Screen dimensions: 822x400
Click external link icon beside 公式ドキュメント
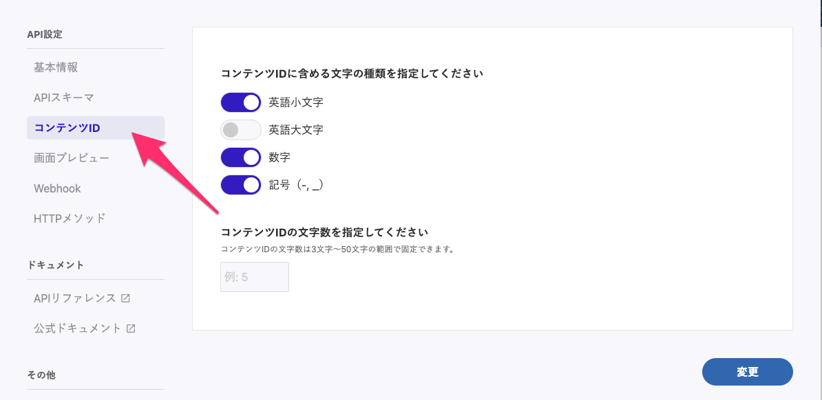[131, 329]
